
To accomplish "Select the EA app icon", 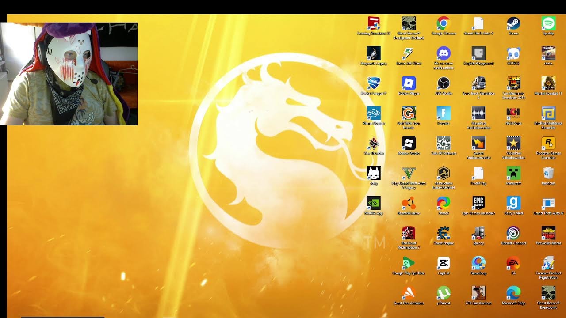I will coord(513,263).
